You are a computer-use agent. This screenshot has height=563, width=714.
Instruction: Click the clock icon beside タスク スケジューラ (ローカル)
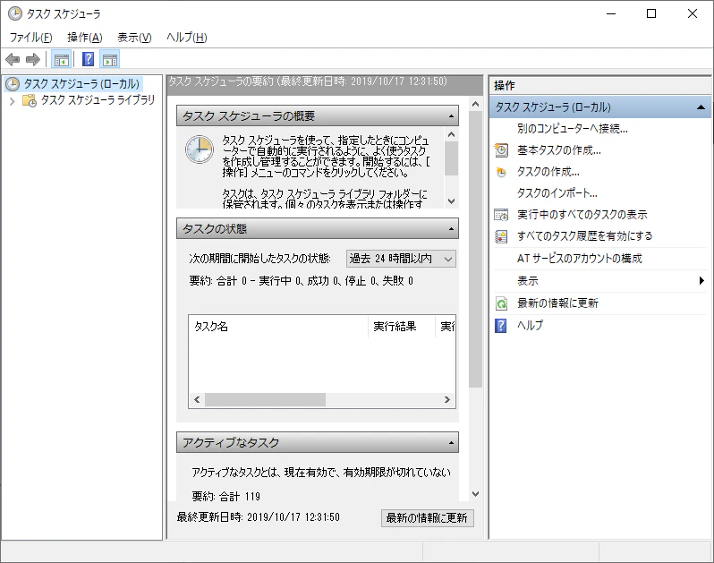click(x=13, y=84)
